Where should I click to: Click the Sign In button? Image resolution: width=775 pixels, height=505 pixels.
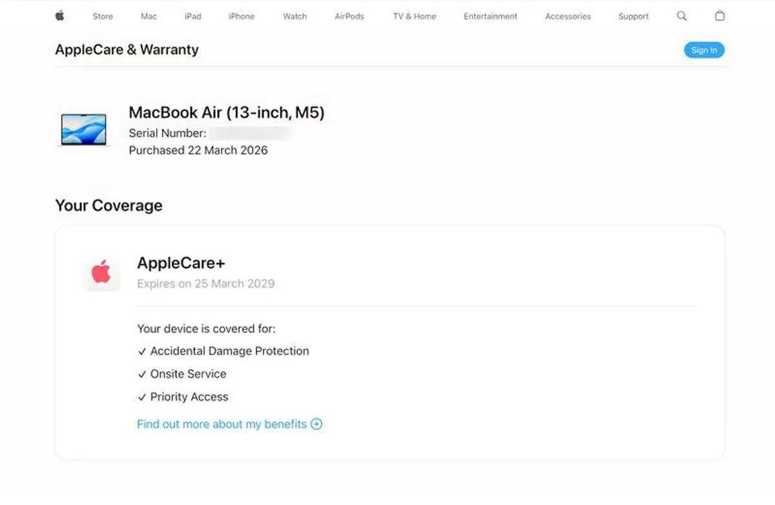pyautogui.click(x=704, y=50)
